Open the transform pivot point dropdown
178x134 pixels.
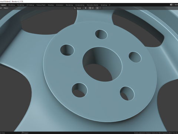86,8
